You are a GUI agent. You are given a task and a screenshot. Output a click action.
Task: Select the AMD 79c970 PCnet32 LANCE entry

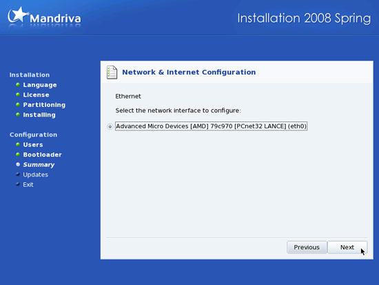[212, 126]
